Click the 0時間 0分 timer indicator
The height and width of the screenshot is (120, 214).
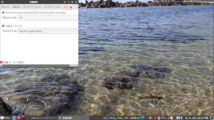[135, 118]
